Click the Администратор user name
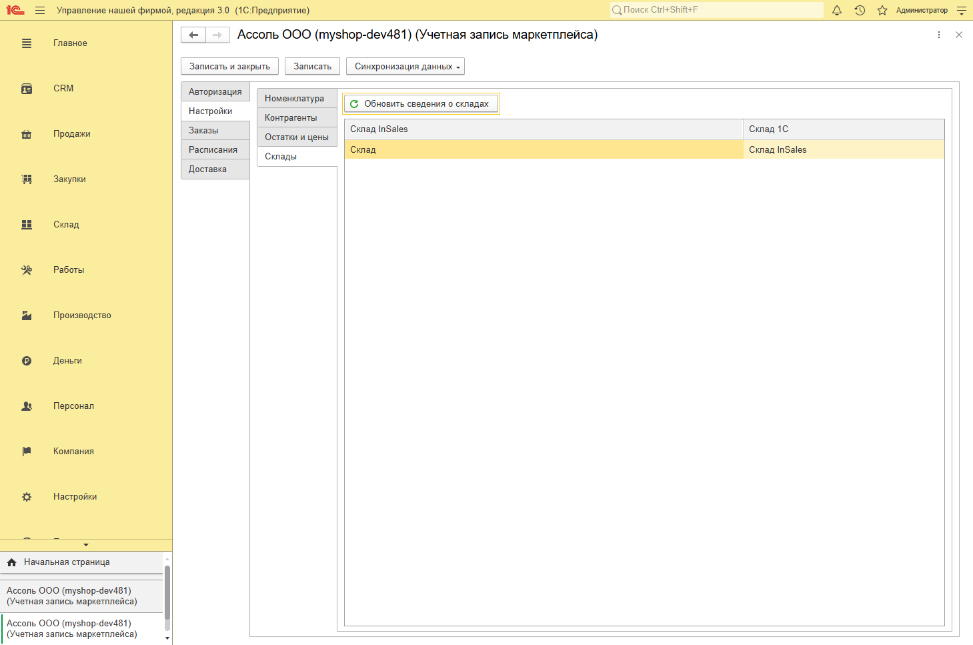973x645 pixels. [x=922, y=10]
